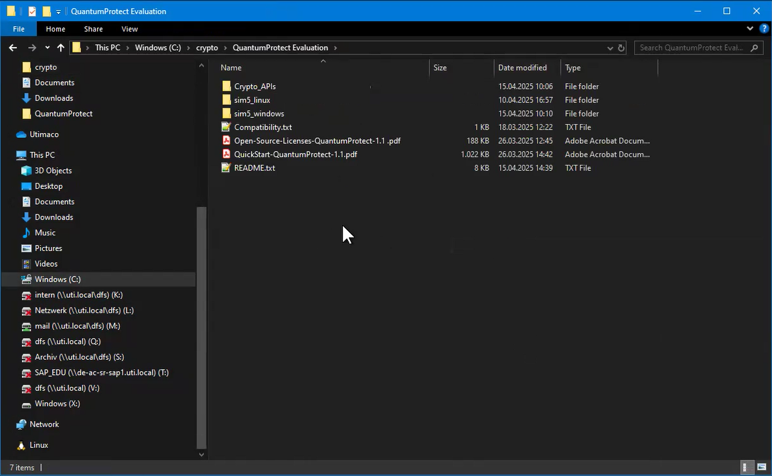Image resolution: width=772 pixels, height=476 pixels.
Task: Select Windows (C:) in navigation pane
Action: 58,280
